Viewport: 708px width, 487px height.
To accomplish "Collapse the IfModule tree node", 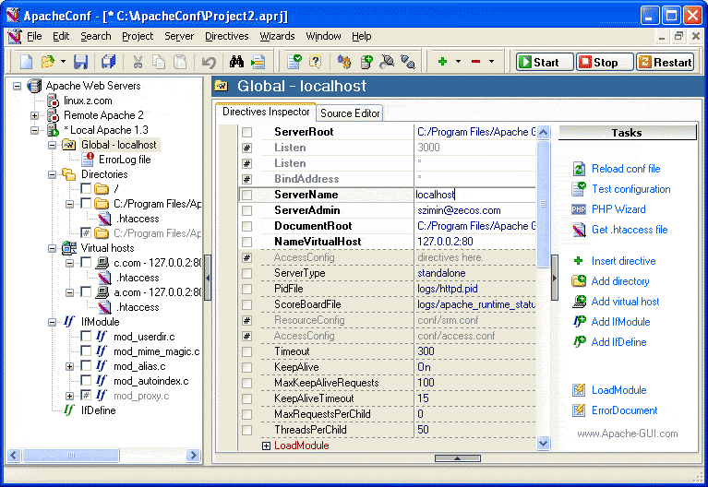I will [53, 322].
